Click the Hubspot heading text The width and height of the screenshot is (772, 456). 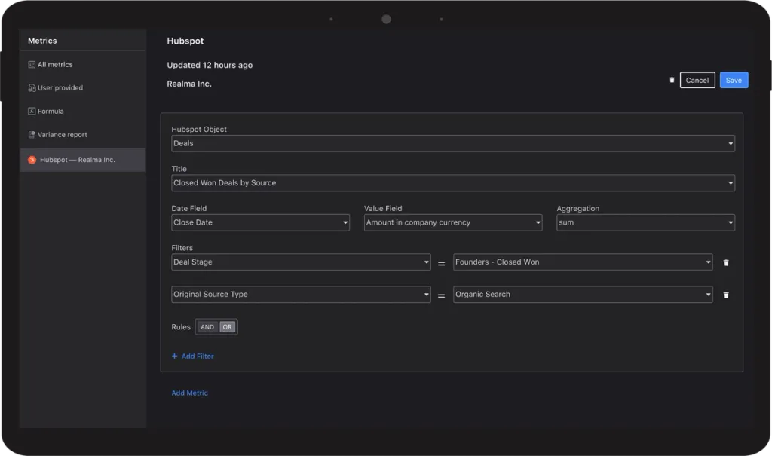(185, 41)
